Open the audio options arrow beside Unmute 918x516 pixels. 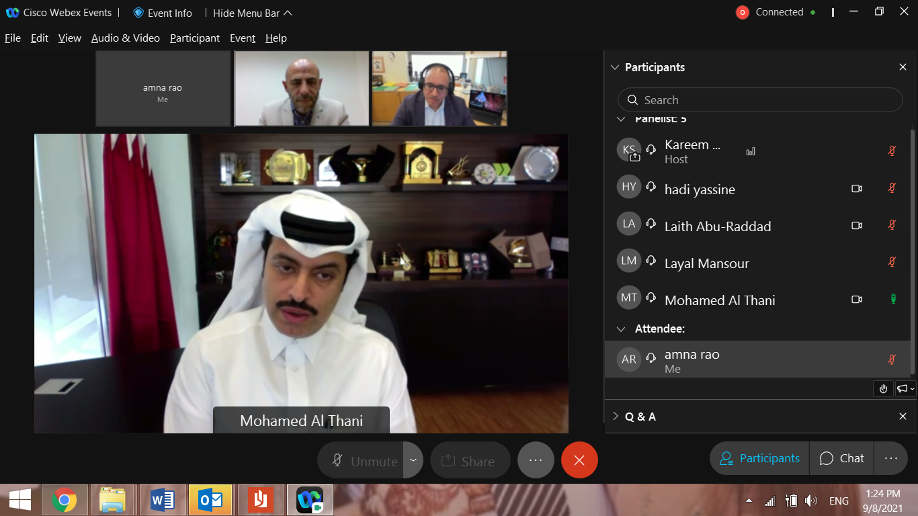click(x=413, y=461)
